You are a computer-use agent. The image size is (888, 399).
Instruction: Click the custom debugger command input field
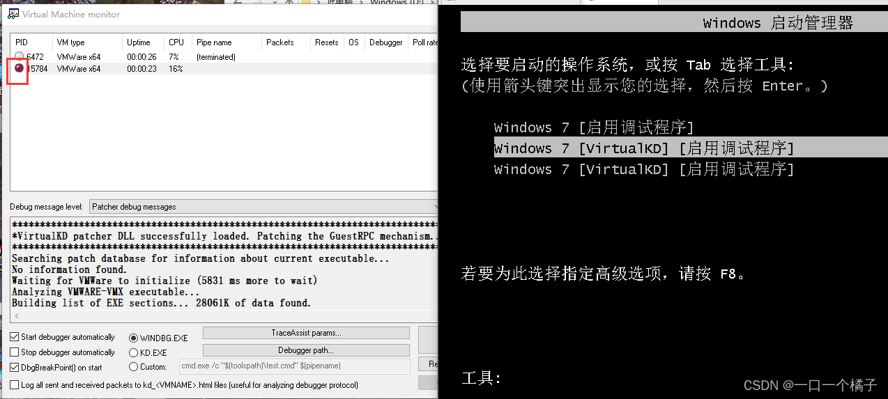click(x=295, y=366)
